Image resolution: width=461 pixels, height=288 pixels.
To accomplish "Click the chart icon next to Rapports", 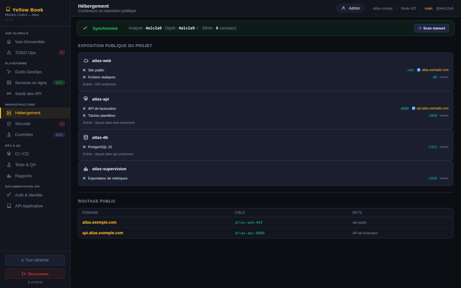I will 9,176.
